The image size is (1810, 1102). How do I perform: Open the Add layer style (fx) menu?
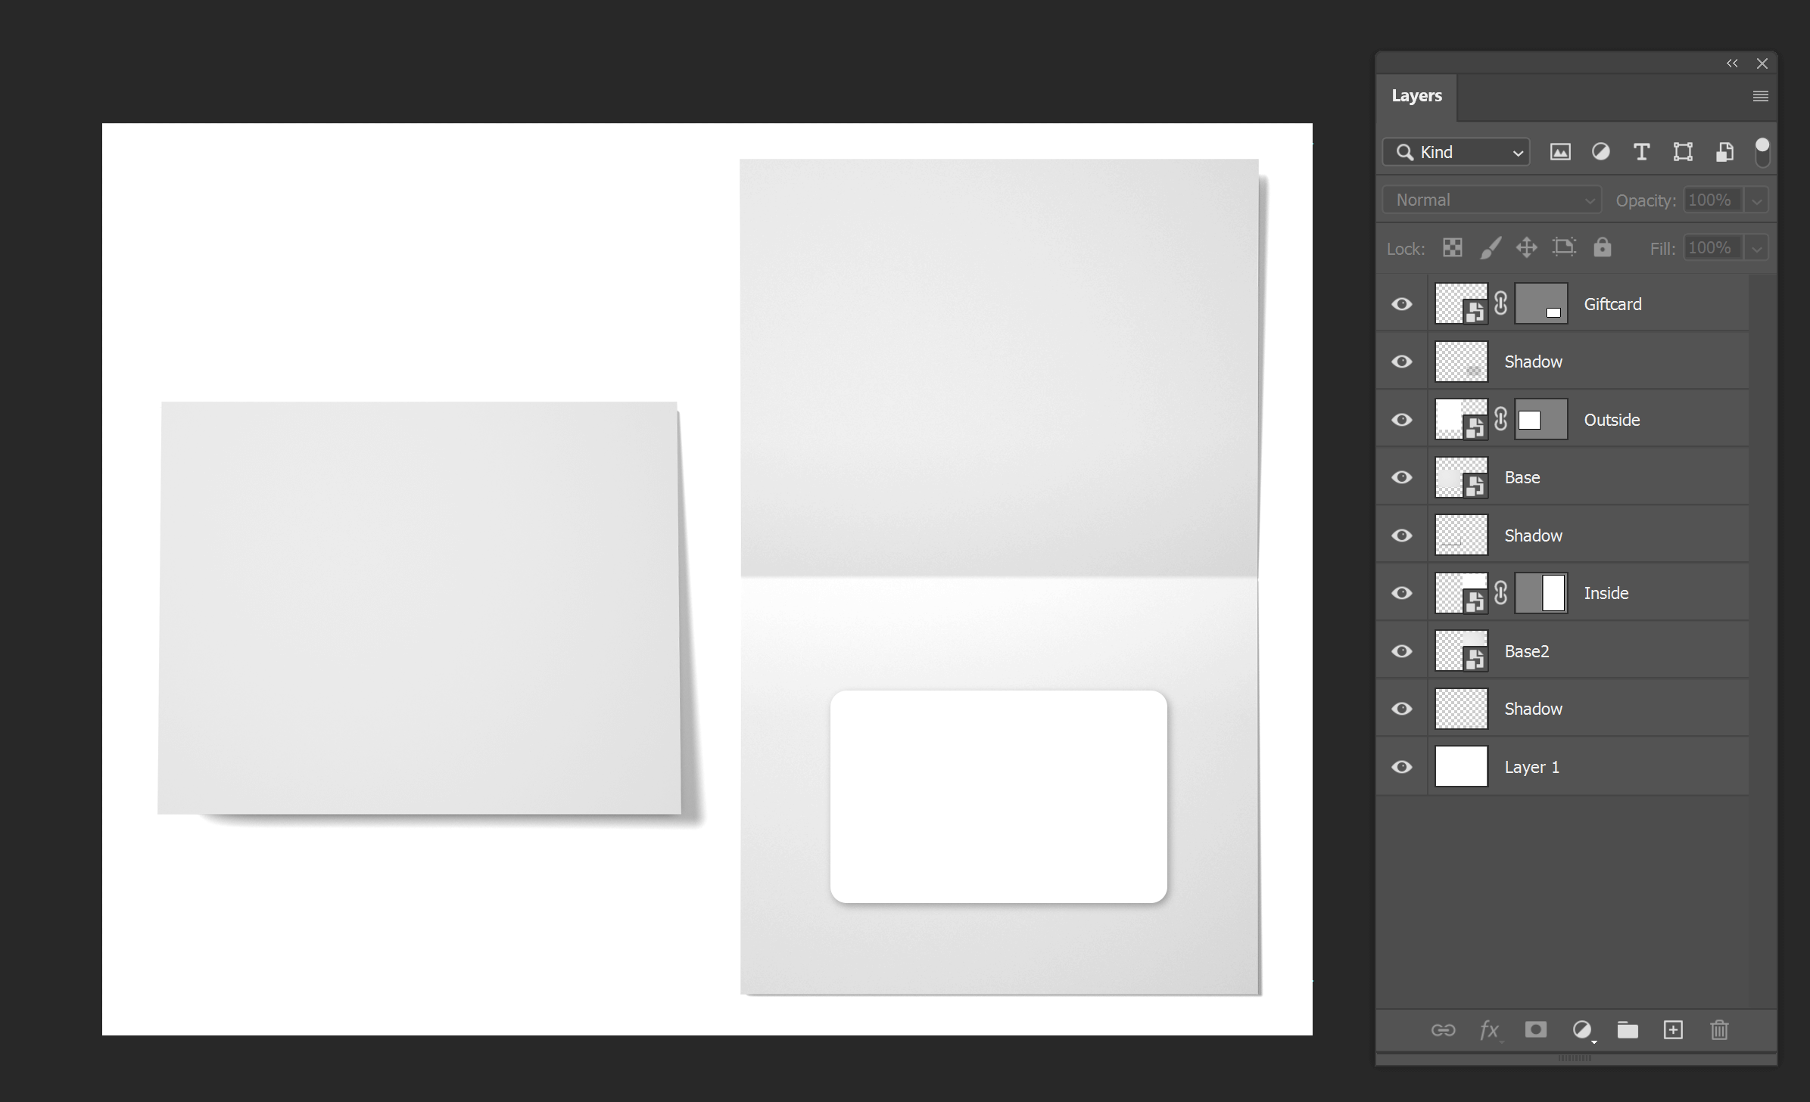pyautogui.click(x=1488, y=1030)
